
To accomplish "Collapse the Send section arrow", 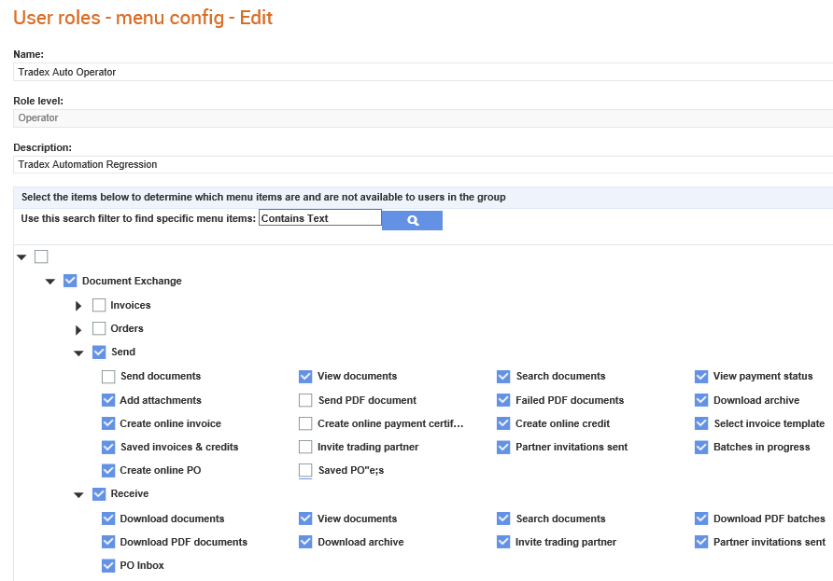I will [78, 353].
